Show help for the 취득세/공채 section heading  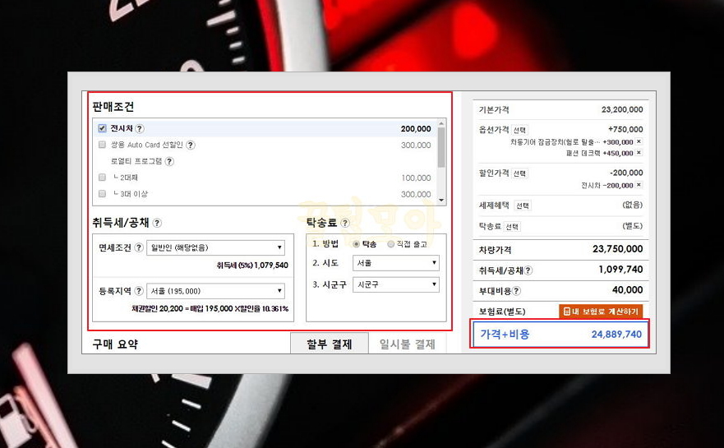coord(157,223)
